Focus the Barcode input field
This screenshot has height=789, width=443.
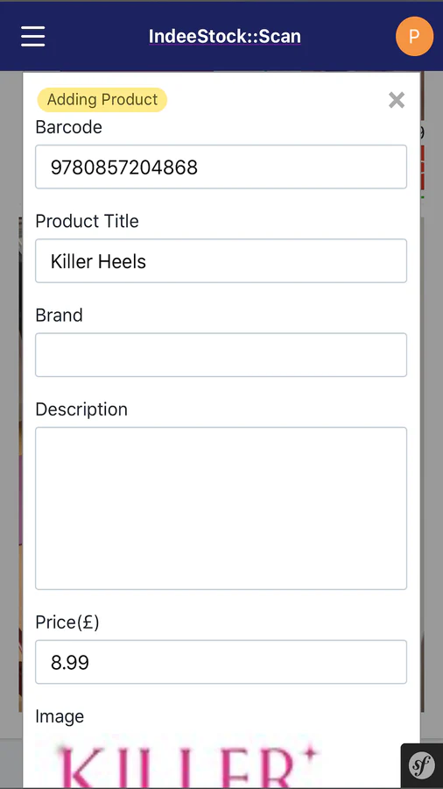pyautogui.click(x=221, y=167)
